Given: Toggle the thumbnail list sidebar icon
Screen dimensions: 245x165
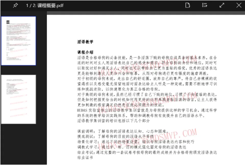Looking at the screenshot, I should (x=204, y=5).
